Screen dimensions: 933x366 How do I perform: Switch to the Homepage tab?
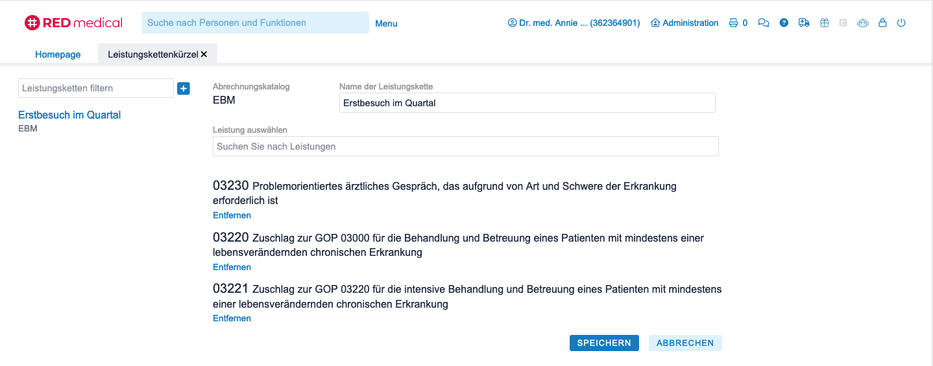coord(58,54)
